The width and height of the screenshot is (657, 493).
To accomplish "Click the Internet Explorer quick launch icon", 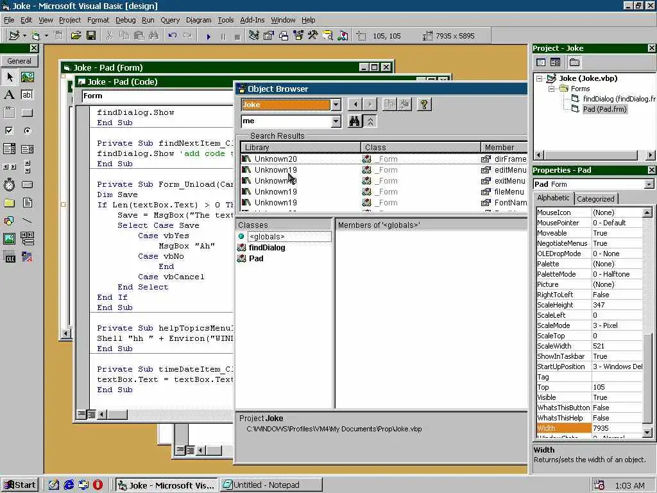I will [69, 485].
